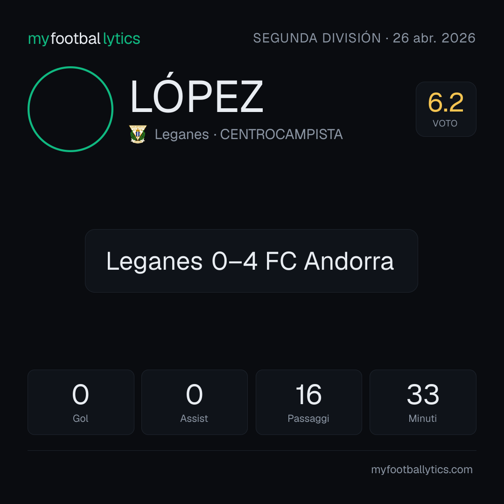Select the Passaggi stat card showing 16
Screen dimensions: 504x504
tap(308, 402)
